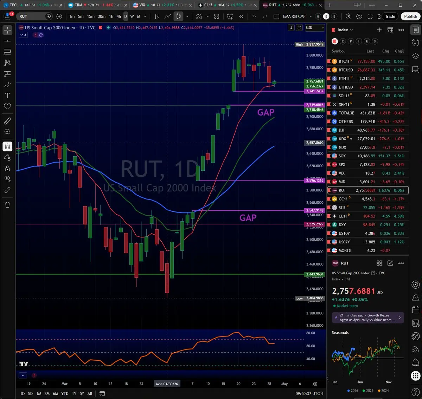Switch to the CRM tab

[x=98, y=5]
